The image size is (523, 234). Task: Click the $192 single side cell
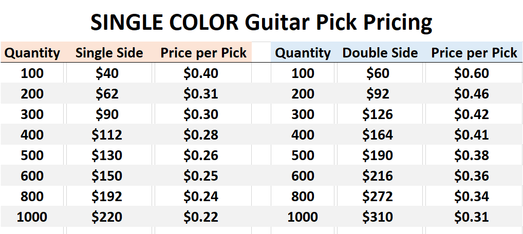coord(107,197)
